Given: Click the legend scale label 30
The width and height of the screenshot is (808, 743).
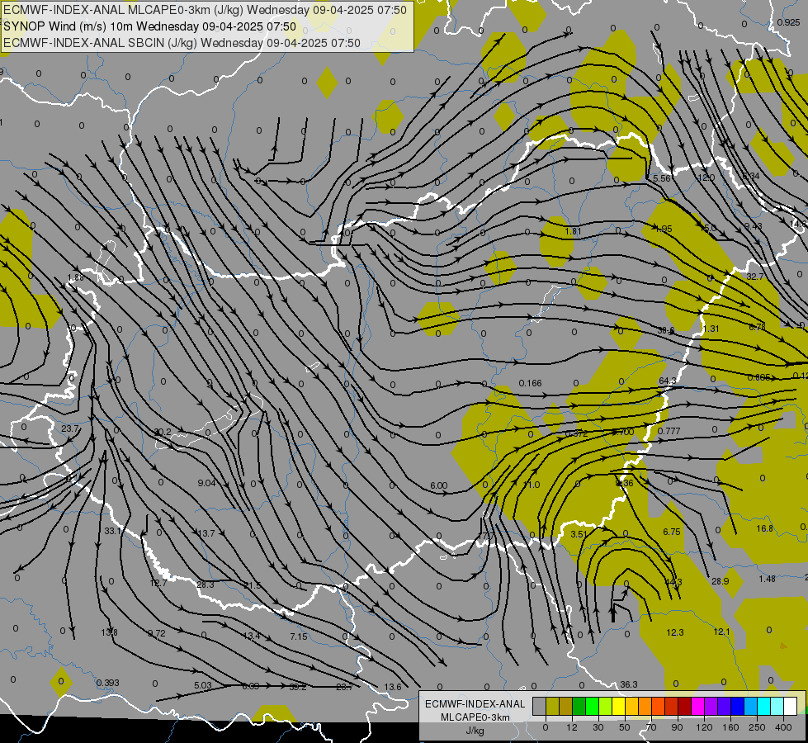Looking at the screenshot, I should point(598,727).
